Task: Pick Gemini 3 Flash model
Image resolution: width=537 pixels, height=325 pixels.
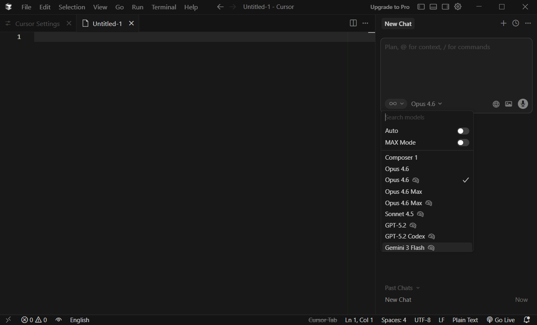Action: pyautogui.click(x=427, y=248)
